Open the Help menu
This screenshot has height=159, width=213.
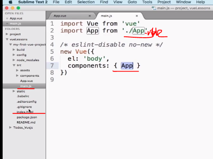[x=200, y=2]
